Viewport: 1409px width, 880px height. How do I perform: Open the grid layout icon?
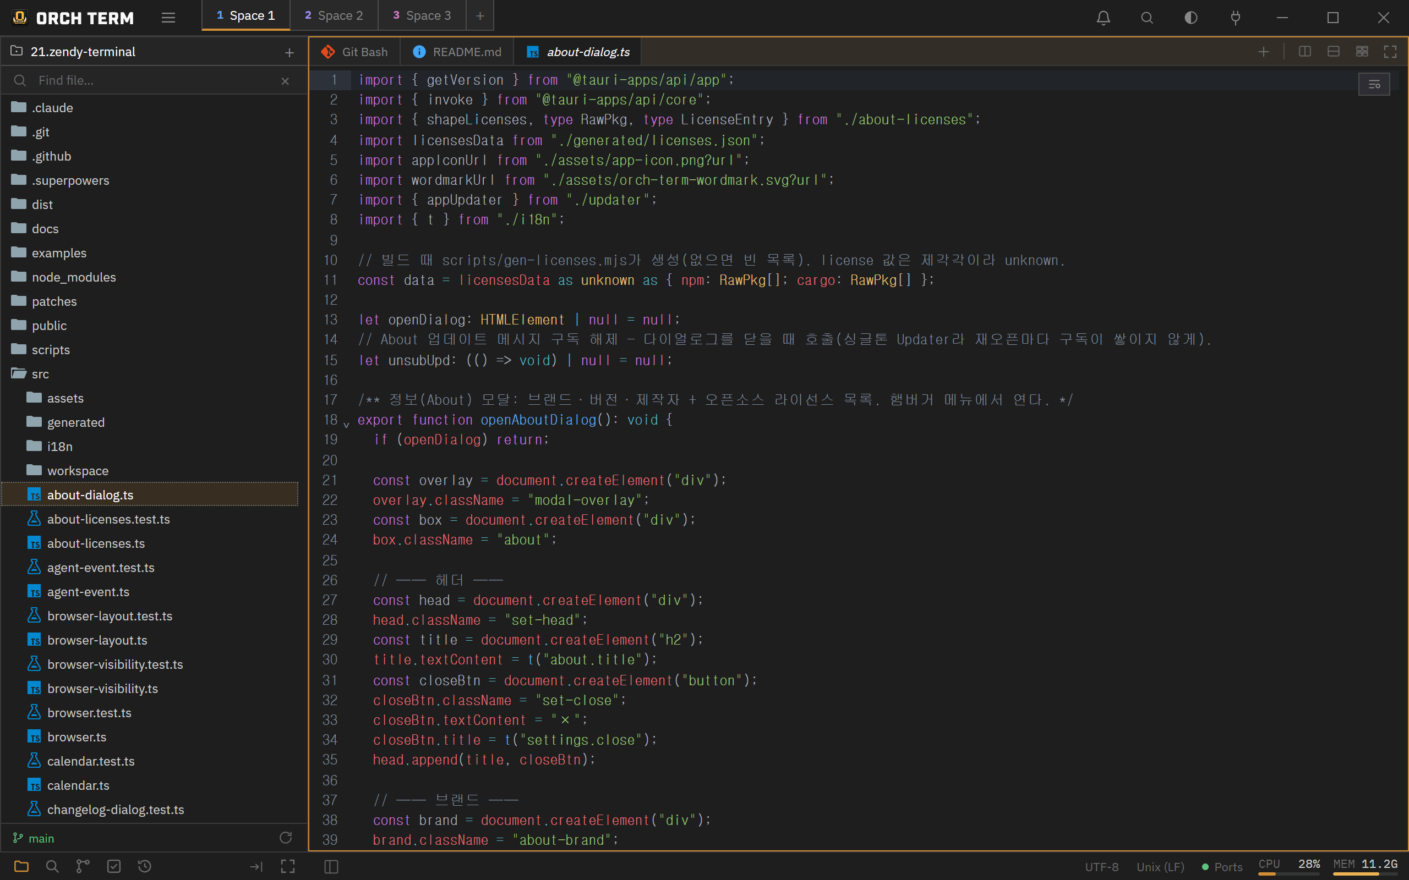(1362, 51)
